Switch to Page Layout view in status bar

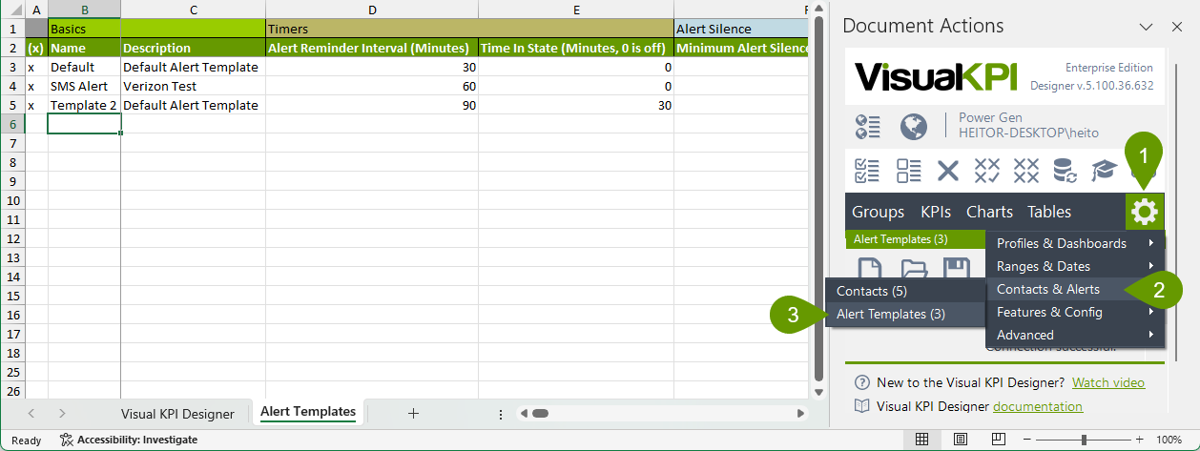[960, 440]
